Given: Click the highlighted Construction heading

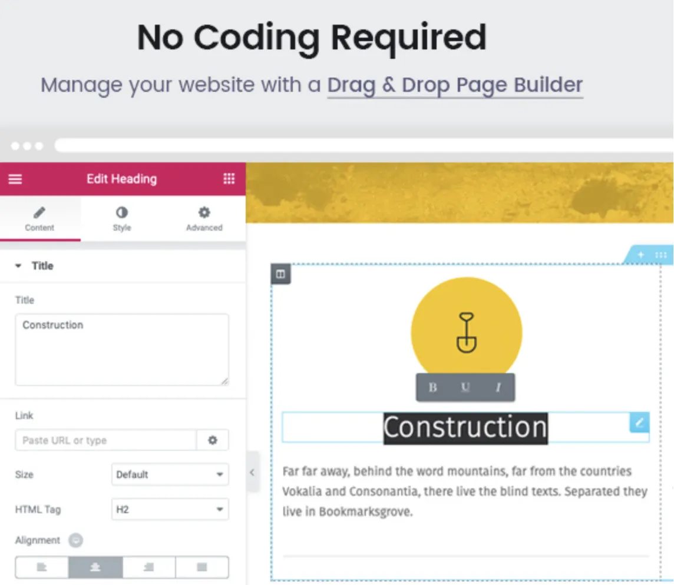Looking at the screenshot, I should tap(465, 428).
